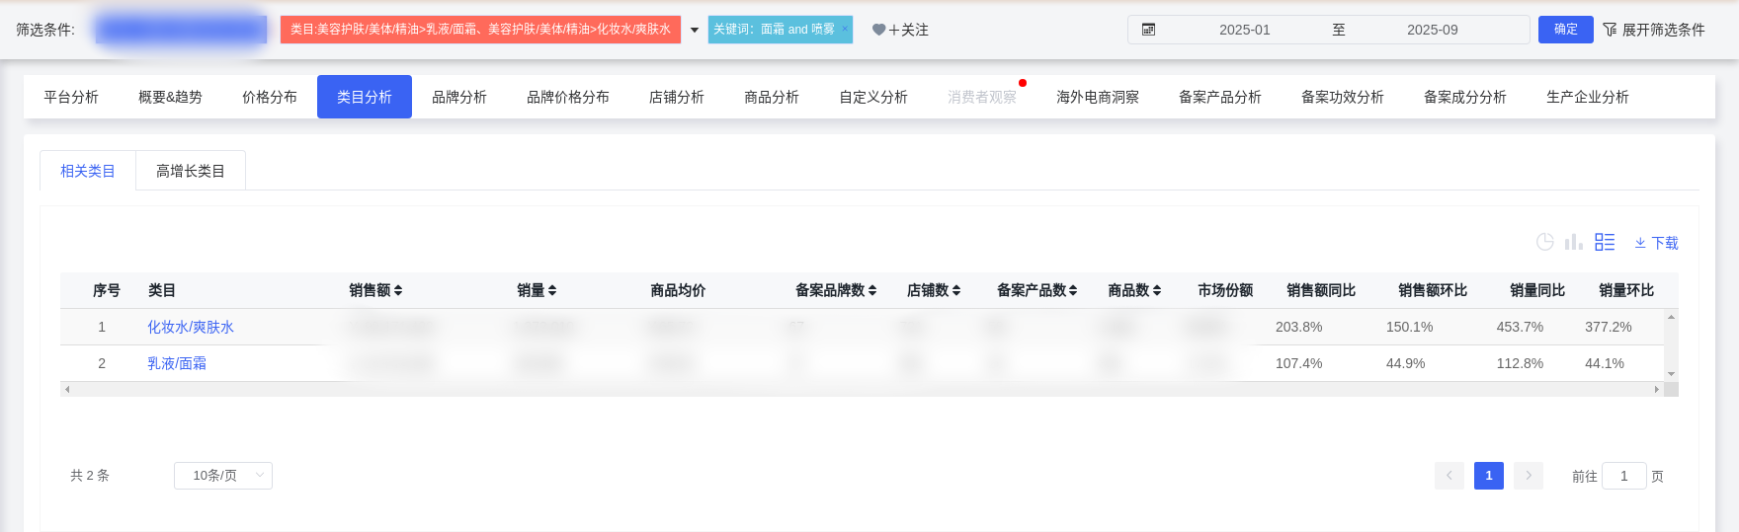Click the 确定 confirm button
Viewport: 1739px width, 532px height.
coord(1566,30)
